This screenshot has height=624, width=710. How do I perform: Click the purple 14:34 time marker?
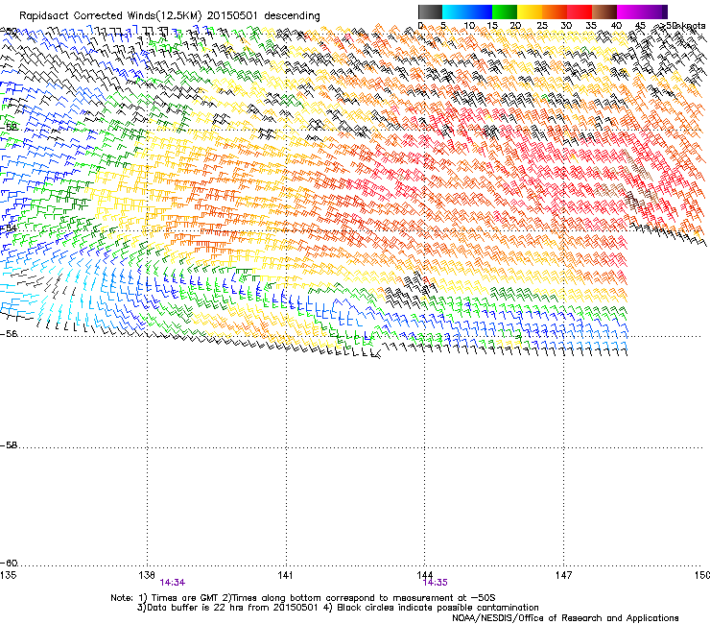(173, 583)
